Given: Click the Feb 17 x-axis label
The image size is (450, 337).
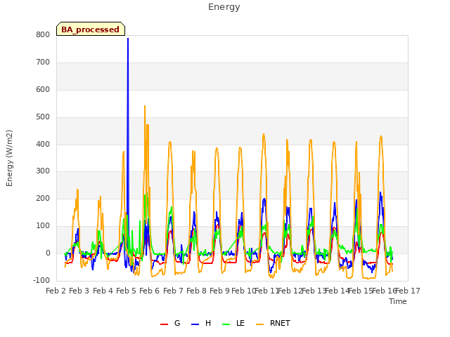Looking at the screenshot, I should pyautogui.click(x=408, y=291).
